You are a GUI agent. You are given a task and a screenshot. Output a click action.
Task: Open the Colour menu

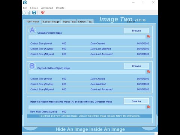tap(34, 8)
